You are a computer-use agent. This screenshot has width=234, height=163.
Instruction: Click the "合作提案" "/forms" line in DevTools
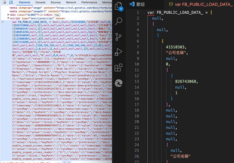pos(36,52)
